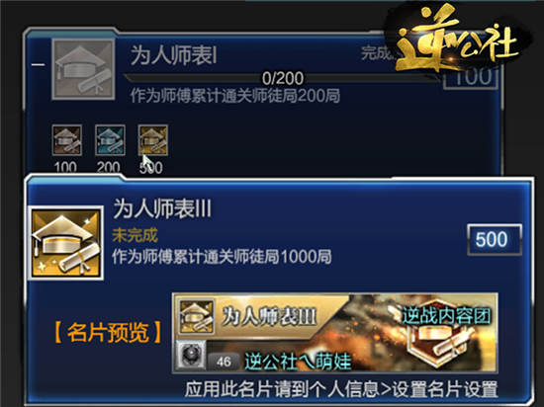Click the partially hidden 100 points box
Image resolution: width=544 pixels, height=407 pixels.
(471, 77)
